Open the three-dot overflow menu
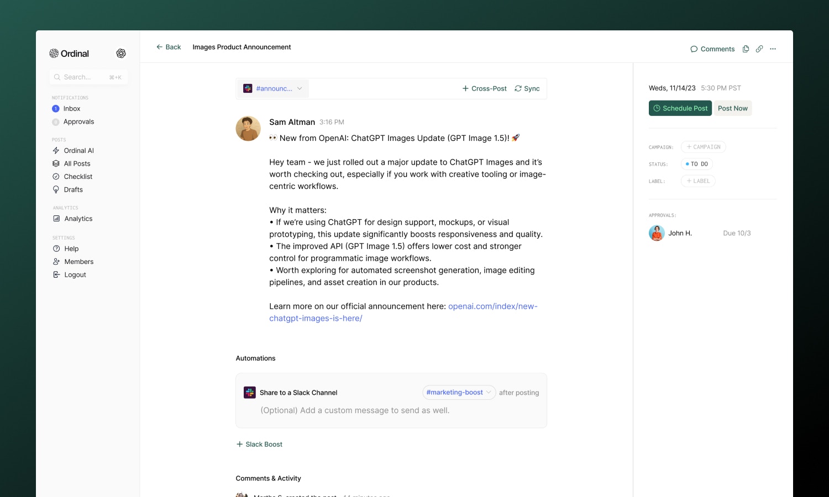 pyautogui.click(x=773, y=49)
